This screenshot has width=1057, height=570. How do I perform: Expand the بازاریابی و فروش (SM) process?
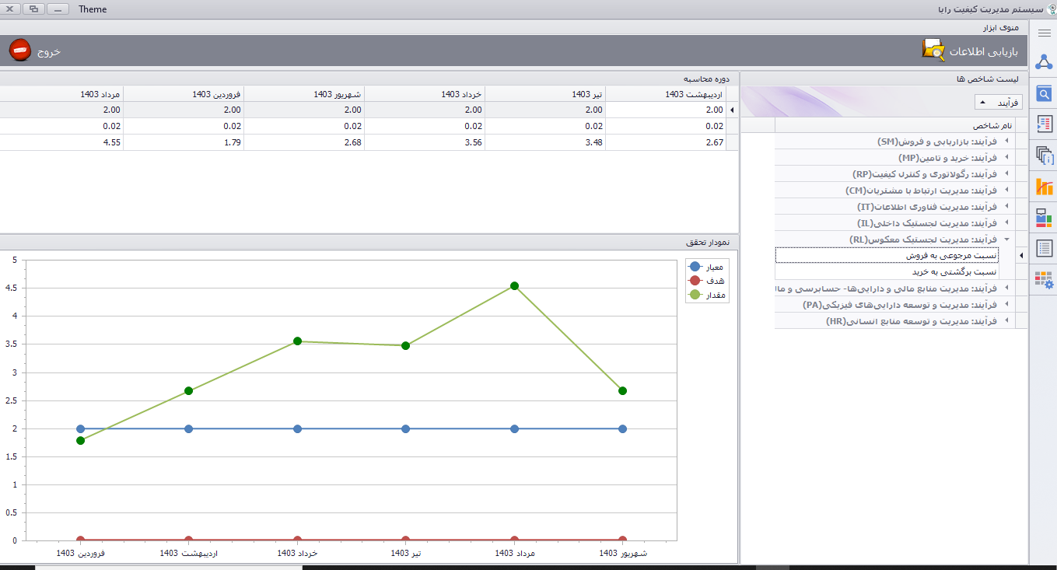pyautogui.click(x=1008, y=142)
